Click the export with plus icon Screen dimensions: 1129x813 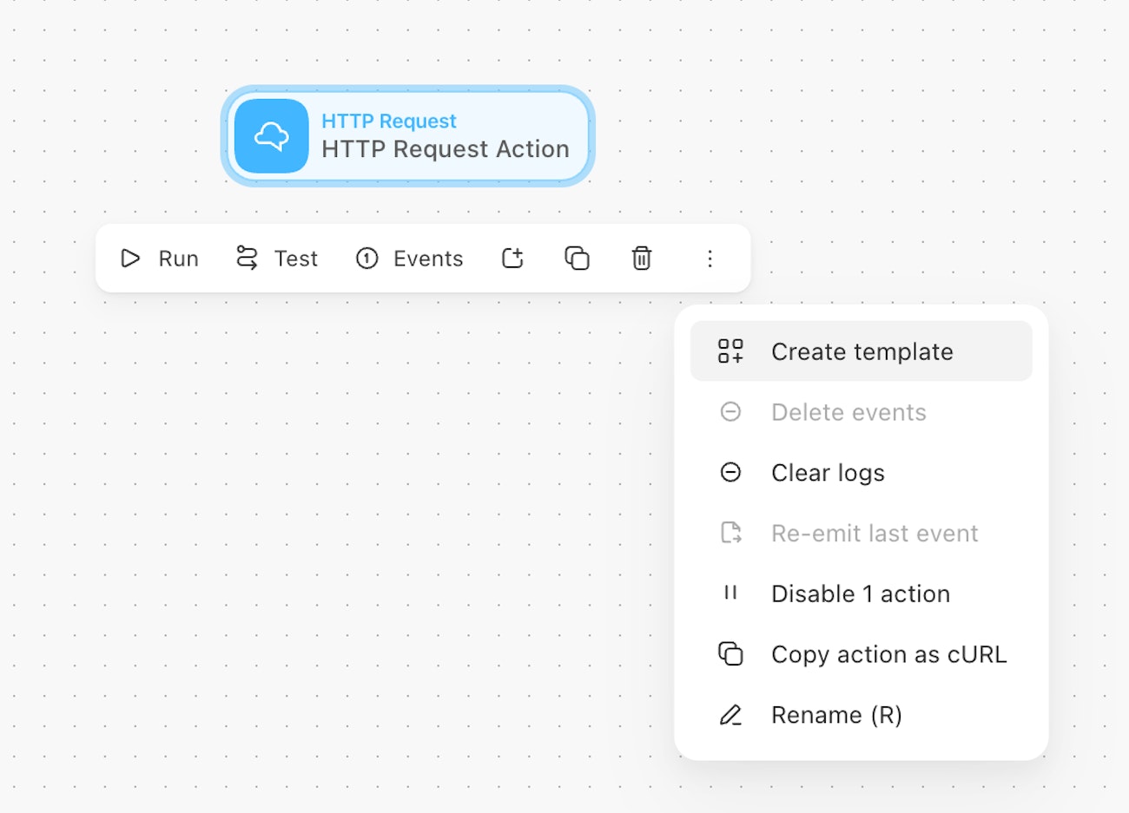[512, 259]
